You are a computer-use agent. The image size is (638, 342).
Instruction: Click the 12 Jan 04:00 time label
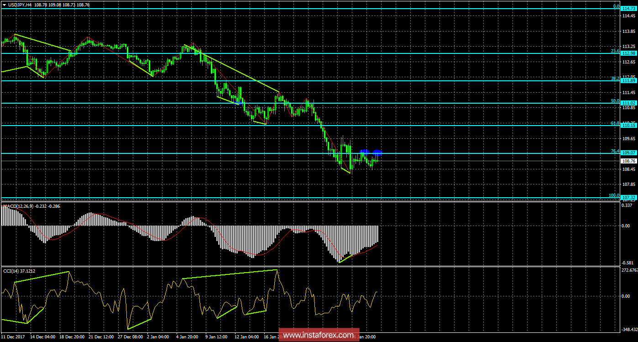[x=247, y=337]
